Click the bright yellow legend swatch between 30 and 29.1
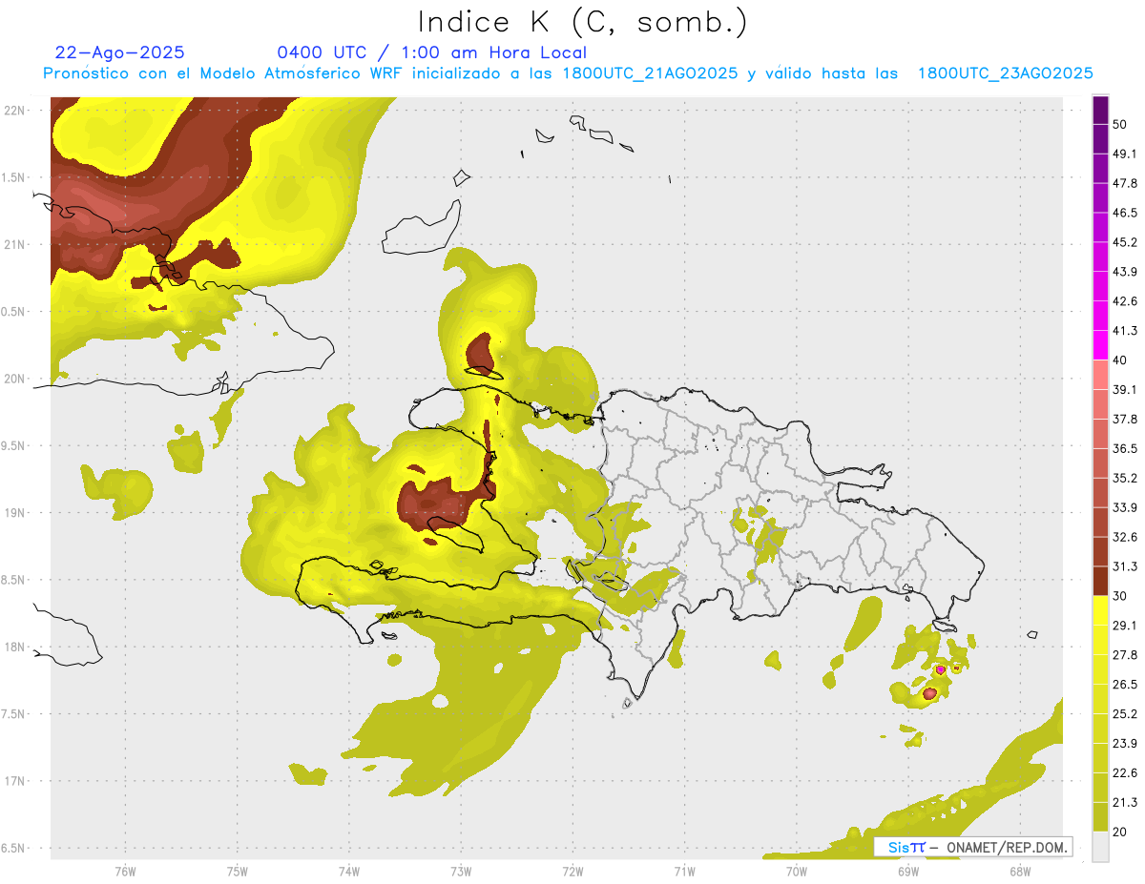1145x884 pixels. pyautogui.click(x=1100, y=610)
